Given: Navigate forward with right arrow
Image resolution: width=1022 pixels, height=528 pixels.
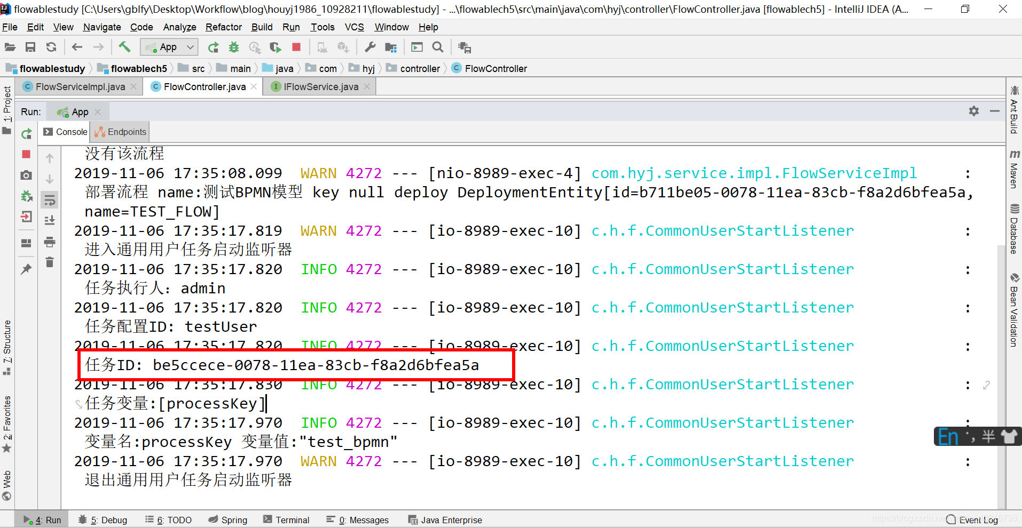Looking at the screenshot, I should click(98, 47).
